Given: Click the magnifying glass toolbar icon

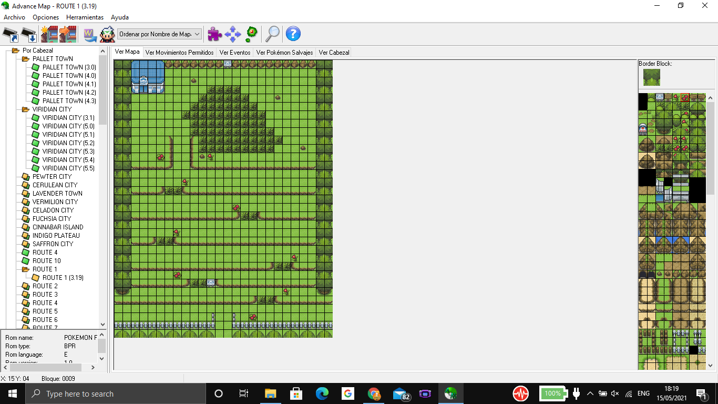Looking at the screenshot, I should pos(272,34).
